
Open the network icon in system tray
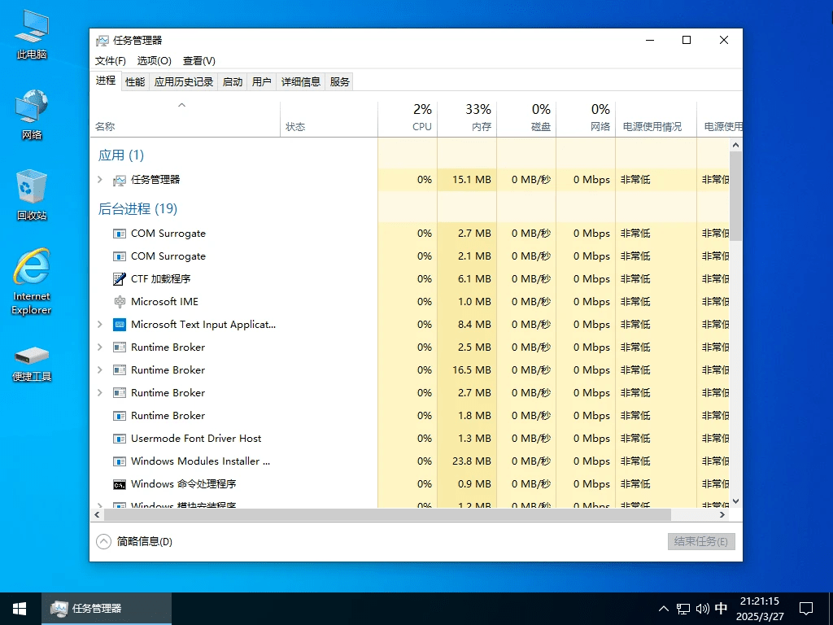tap(683, 608)
